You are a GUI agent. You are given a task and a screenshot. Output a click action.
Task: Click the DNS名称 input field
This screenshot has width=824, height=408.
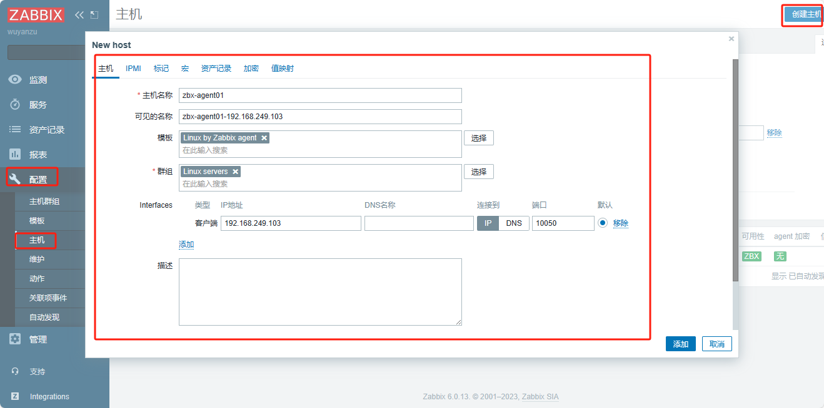[419, 223]
